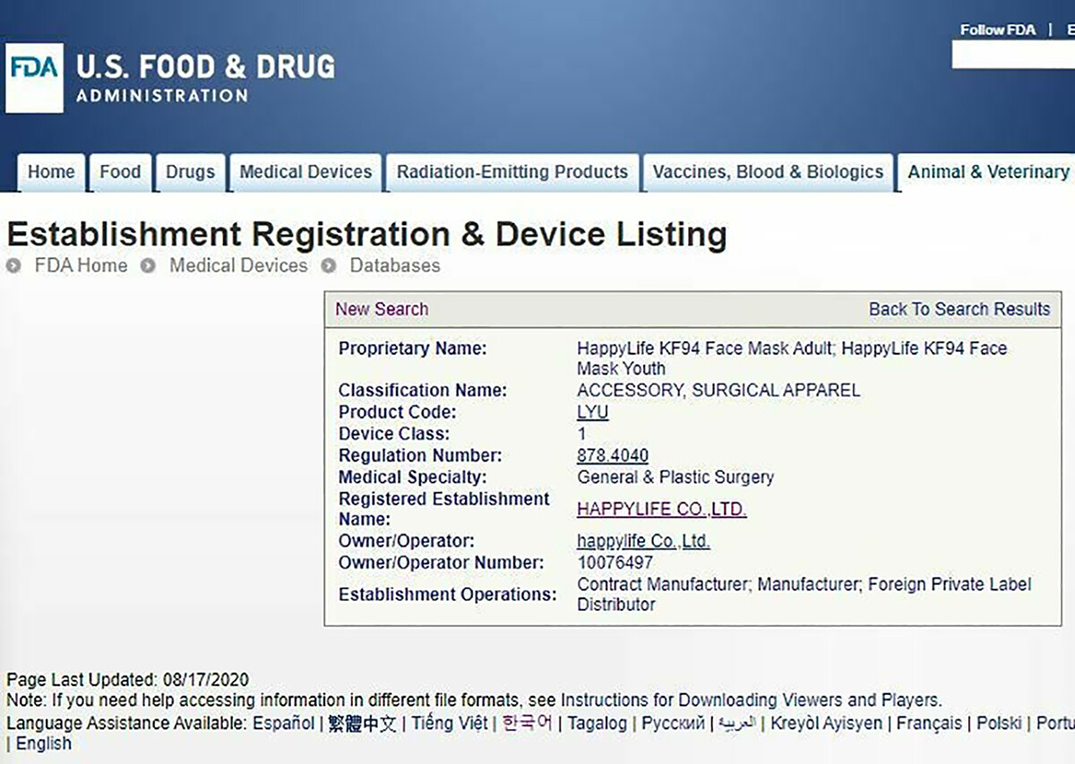Select Arabic language assistance link

coord(737,724)
